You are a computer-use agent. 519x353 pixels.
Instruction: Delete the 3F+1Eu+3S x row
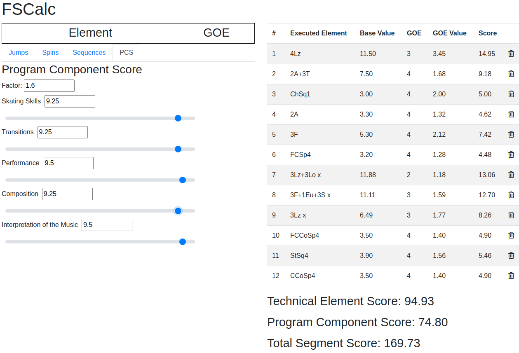[x=511, y=195]
